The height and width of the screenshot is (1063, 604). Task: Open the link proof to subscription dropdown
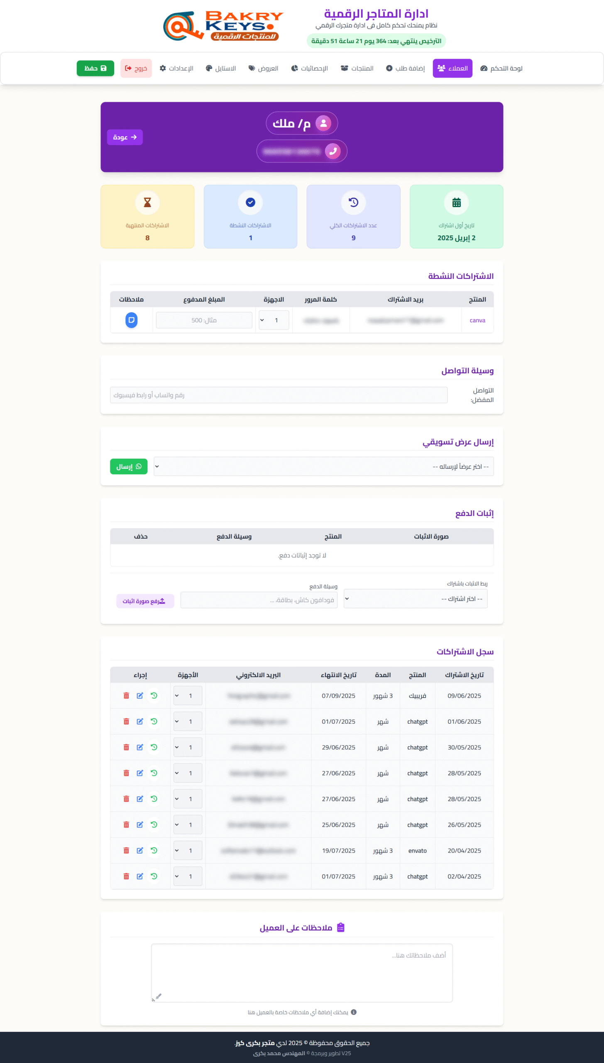(415, 599)
